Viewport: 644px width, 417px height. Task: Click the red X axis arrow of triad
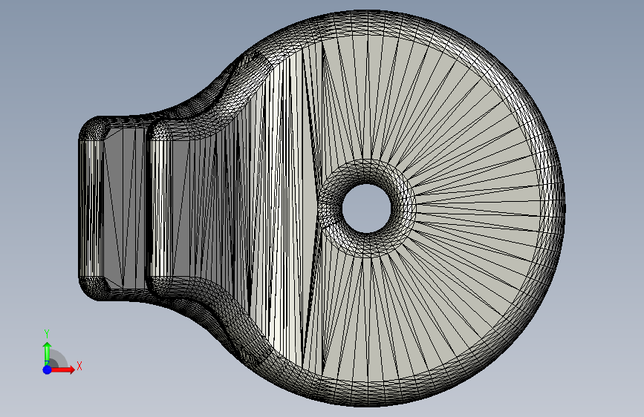coord(62,370)
